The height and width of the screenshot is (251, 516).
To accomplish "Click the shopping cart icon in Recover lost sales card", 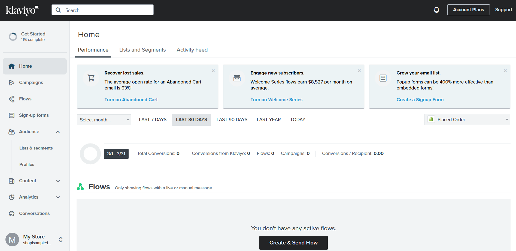I will point(91,78).
